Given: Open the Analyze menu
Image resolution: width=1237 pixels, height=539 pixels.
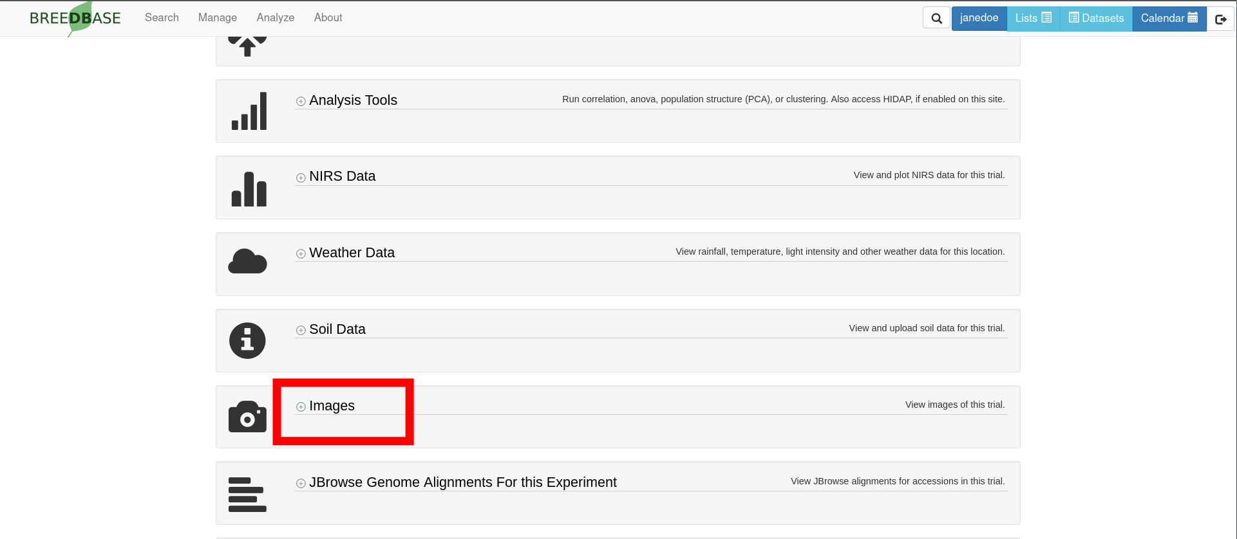Looking at the screenshot, I should click(x=275, y=18).
